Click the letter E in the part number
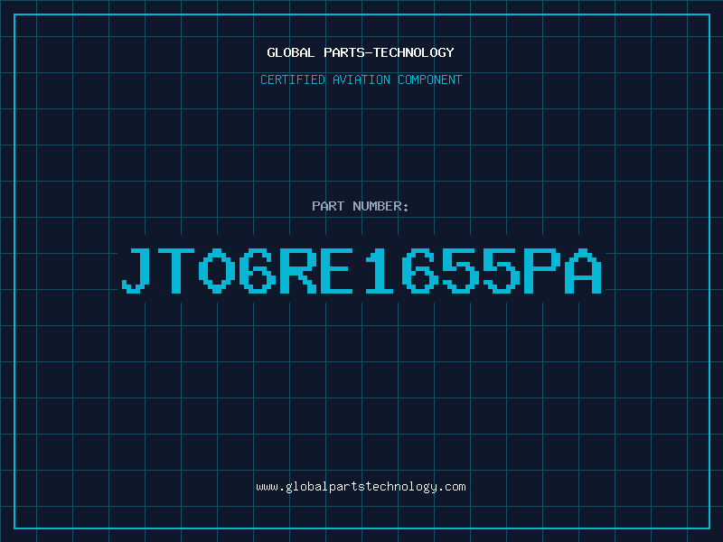Screen dimensions: 723x542 point(337,270)
